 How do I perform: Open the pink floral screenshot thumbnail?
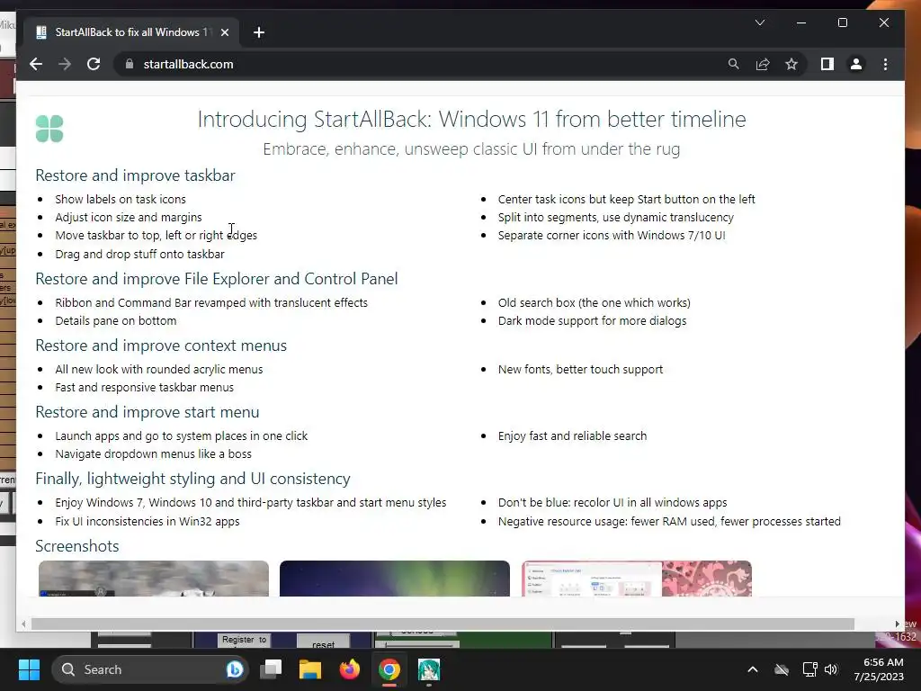637,579
